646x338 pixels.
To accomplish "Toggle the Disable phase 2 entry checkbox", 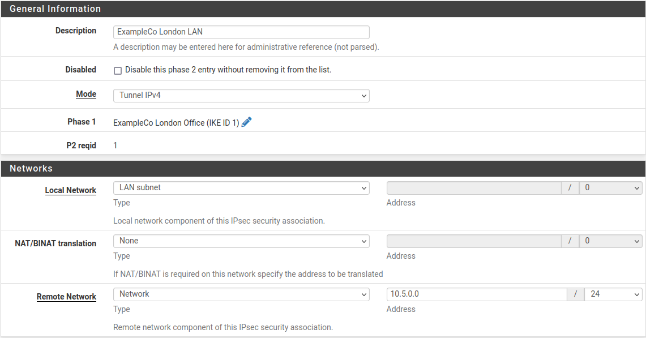I will tap(118, 71).
